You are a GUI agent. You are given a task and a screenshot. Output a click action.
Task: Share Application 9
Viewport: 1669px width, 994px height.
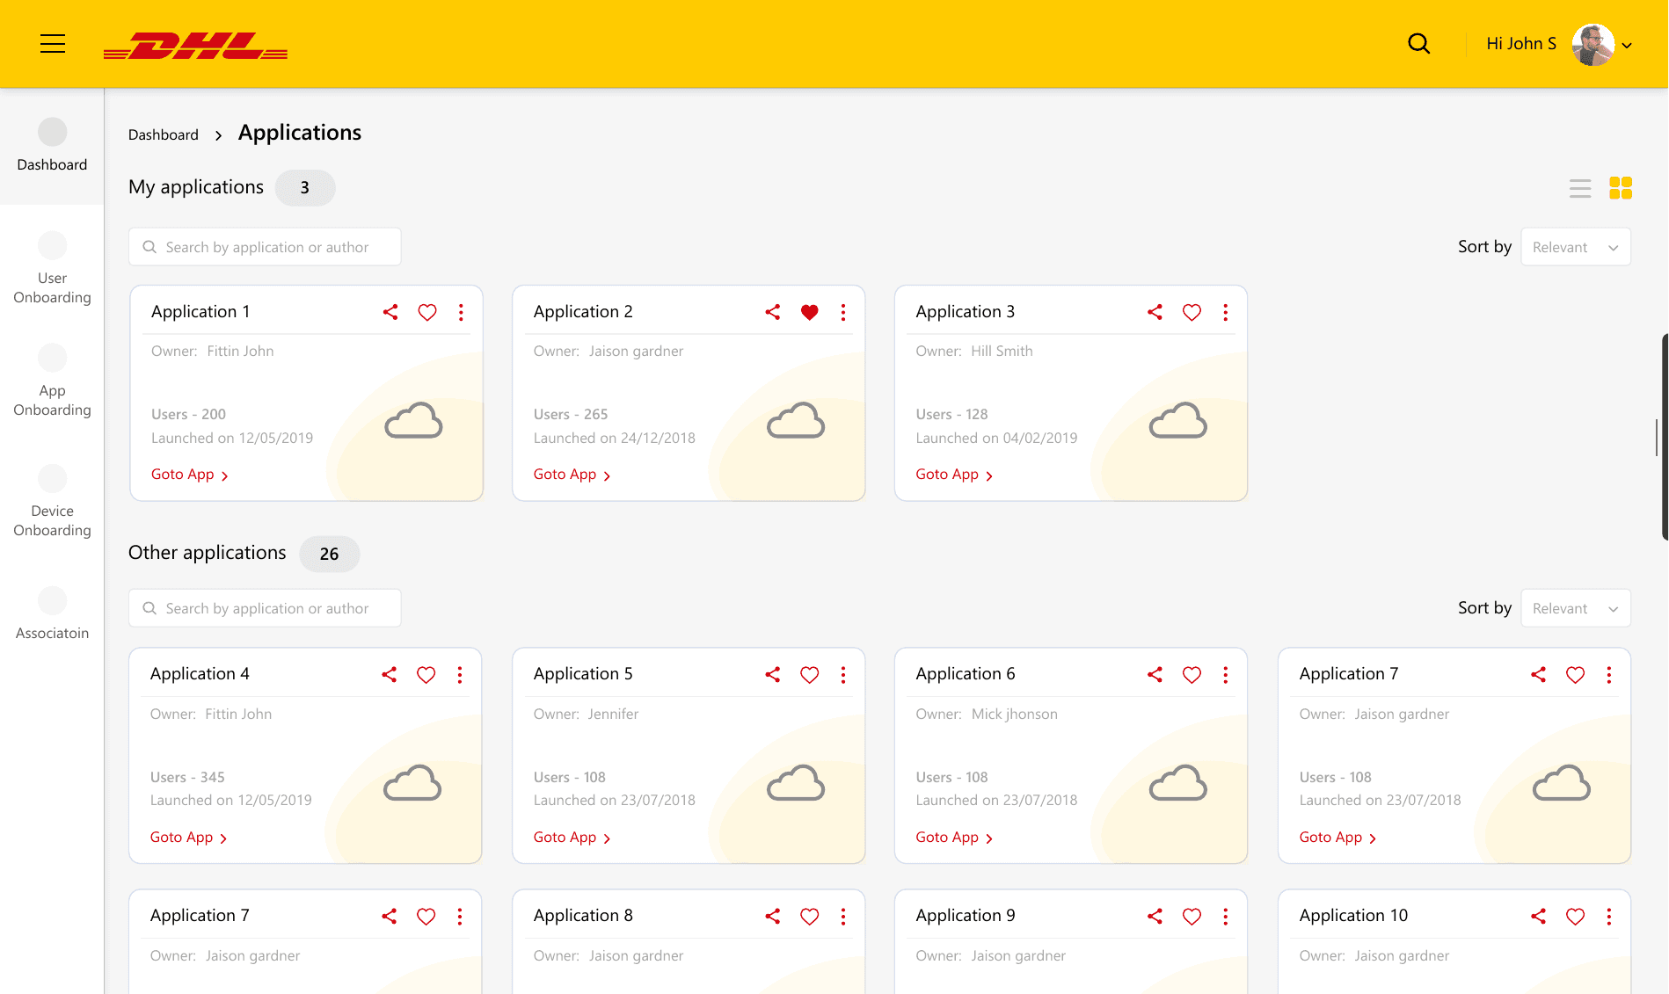coord(1155,916)
